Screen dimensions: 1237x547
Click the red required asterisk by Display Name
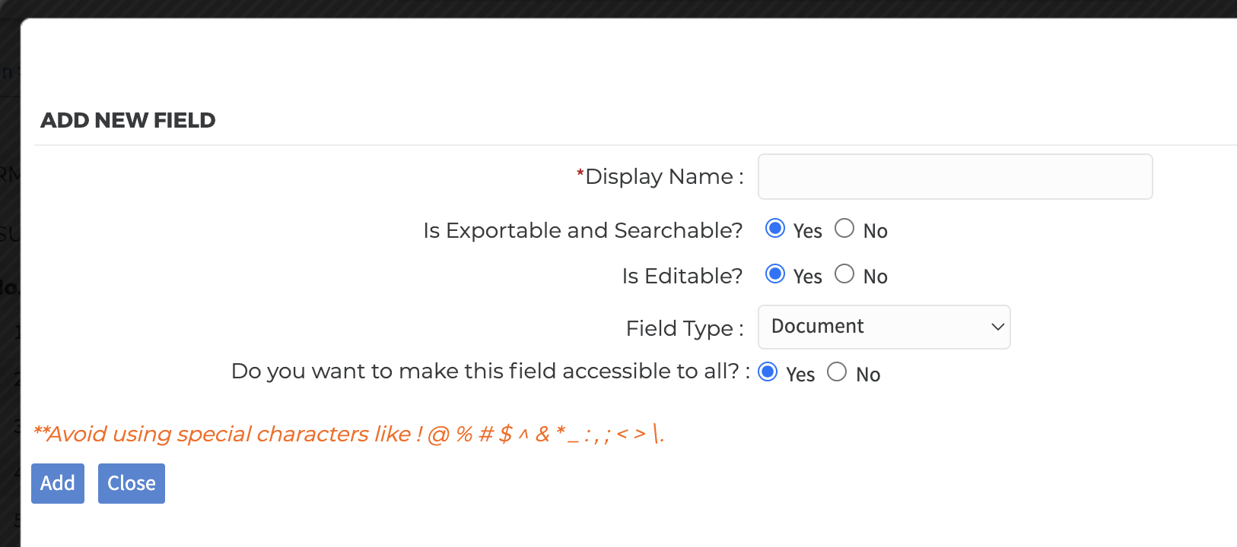tap(580, 175)
